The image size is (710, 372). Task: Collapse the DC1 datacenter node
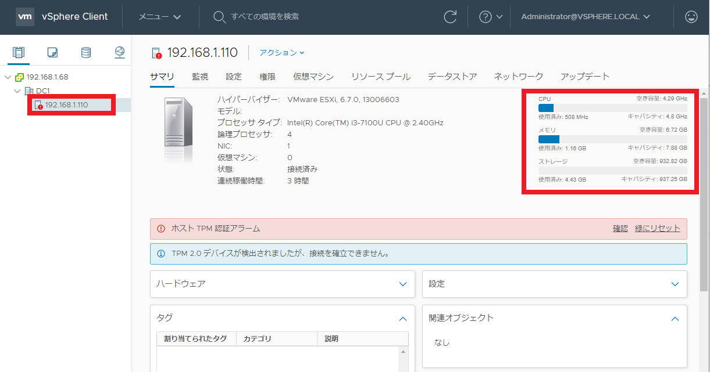[18, 91]
